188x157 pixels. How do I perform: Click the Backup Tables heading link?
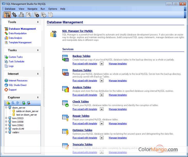tap(81, 56)
